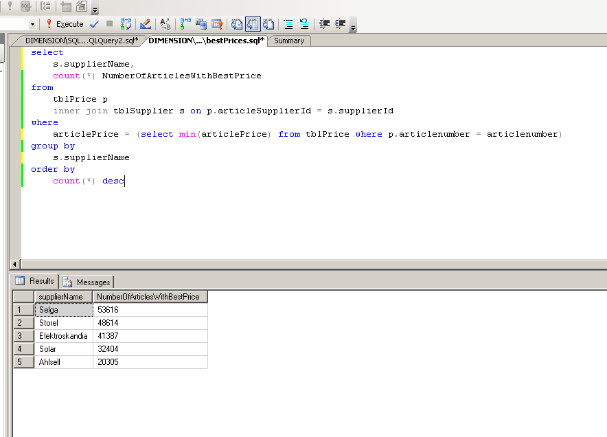Select results row header 3
The width and height of the screenshot is (607, 437).
(x=23, y=336)
